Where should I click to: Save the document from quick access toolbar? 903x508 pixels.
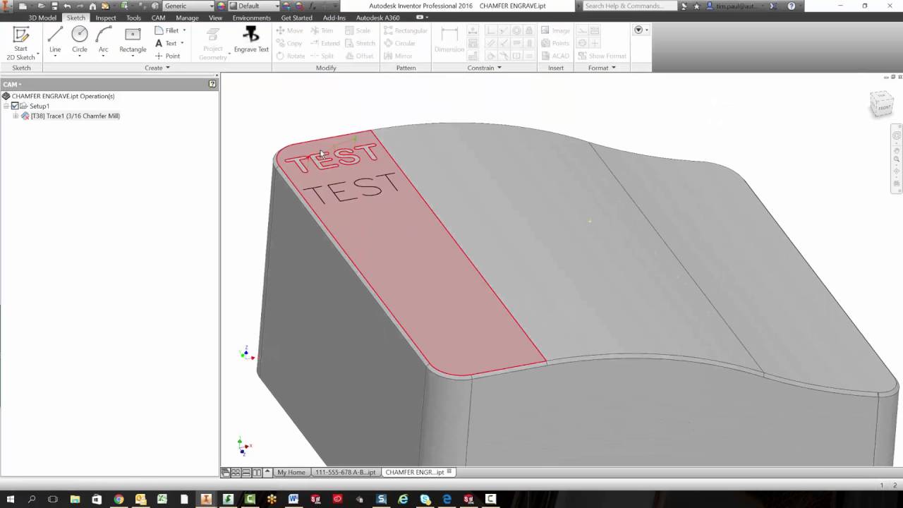coord(54,6)
